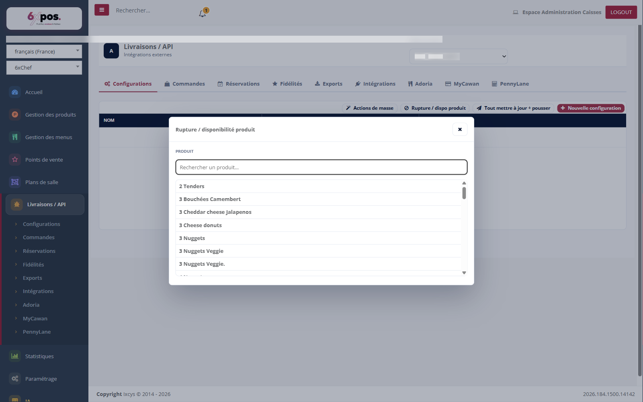Click the product list scrollbar thumb
The width and height of the screenshot is (643, 402).
464,193
